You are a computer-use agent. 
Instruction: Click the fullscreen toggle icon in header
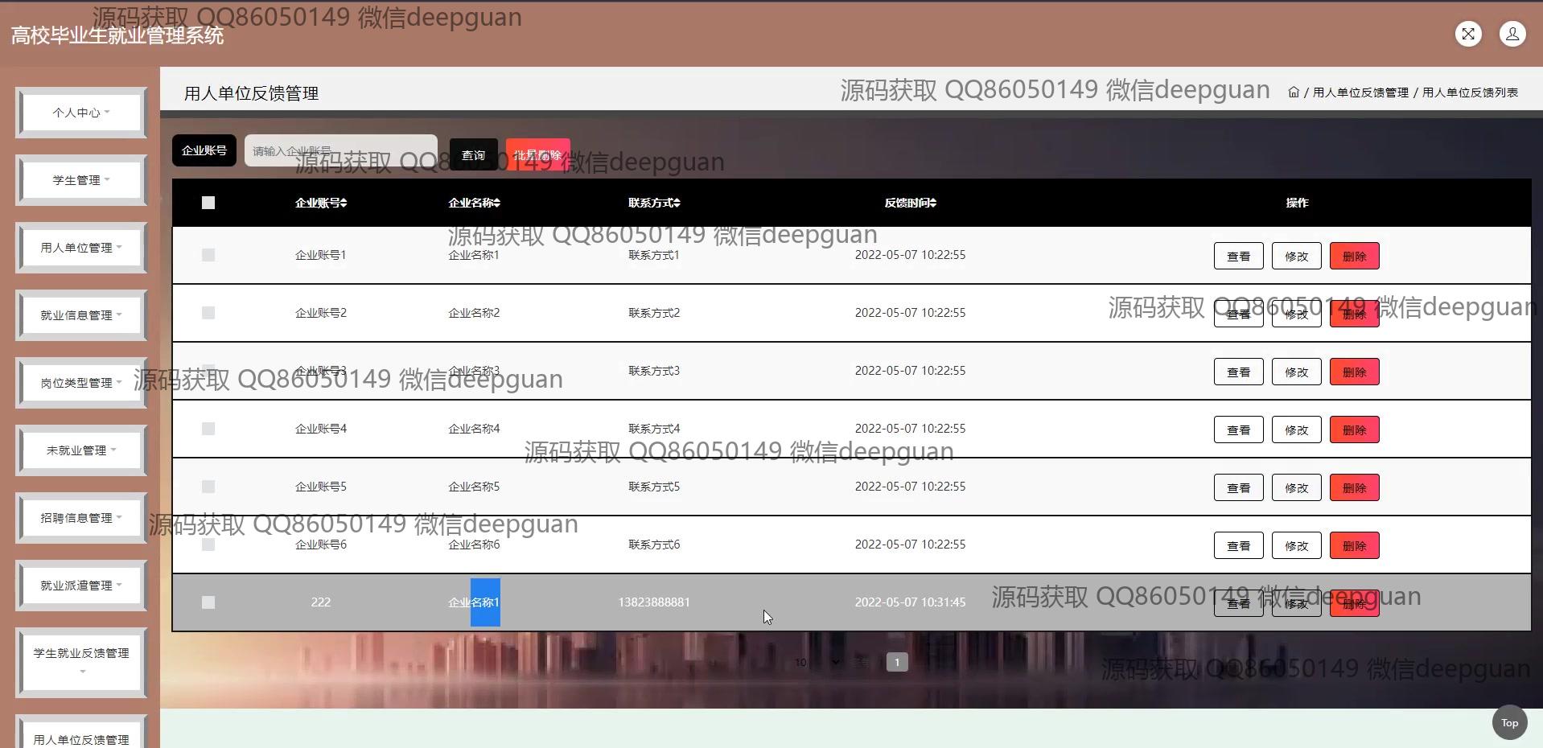[x=1468, y=34]
